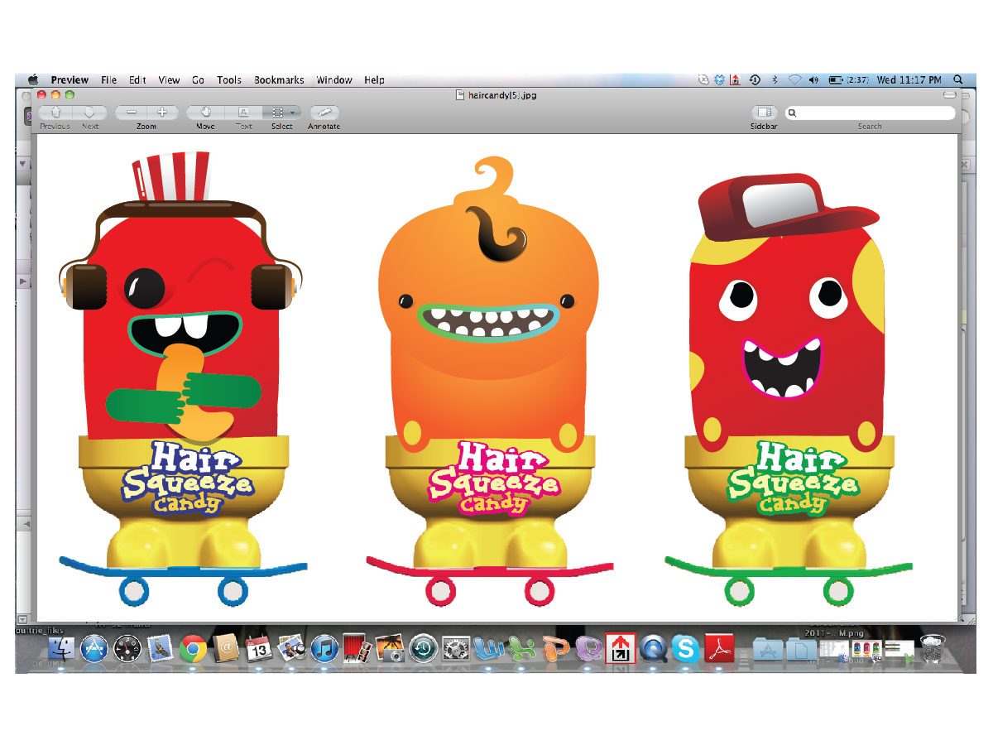993x745 pixels.
Task: Launch QuickTime Player from the Dock
Action: [654, 649]
